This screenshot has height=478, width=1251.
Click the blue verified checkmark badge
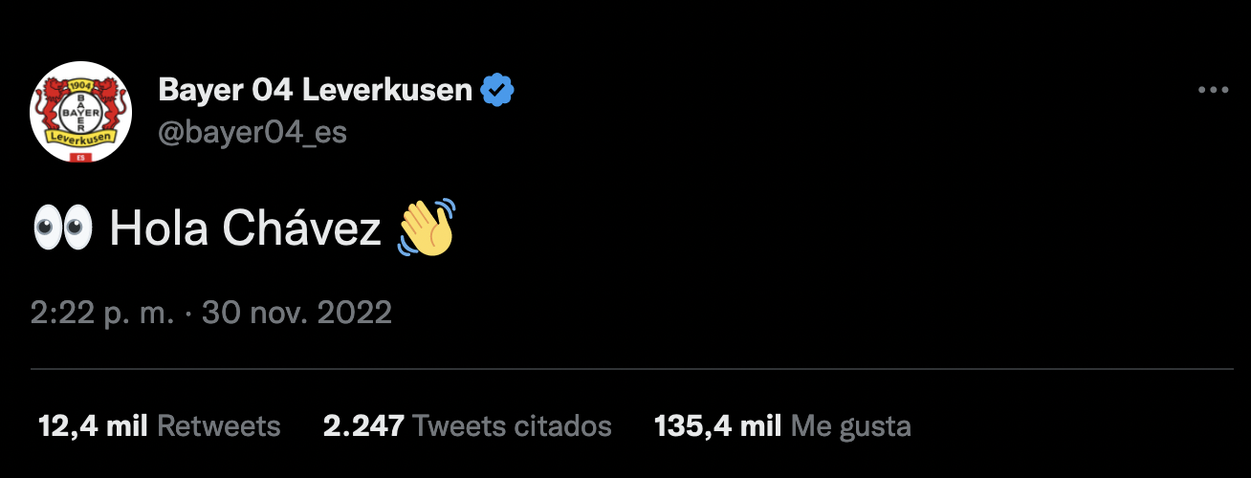tap(497, 91)
